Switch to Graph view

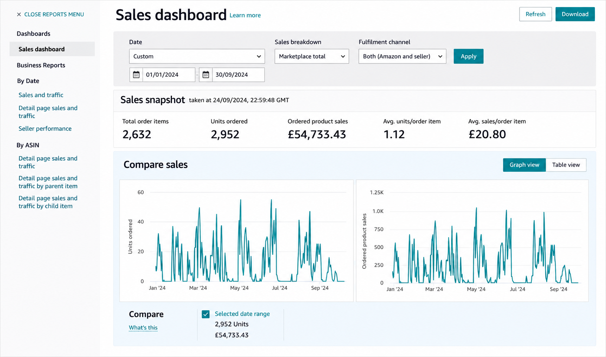[x=524, y=165]
